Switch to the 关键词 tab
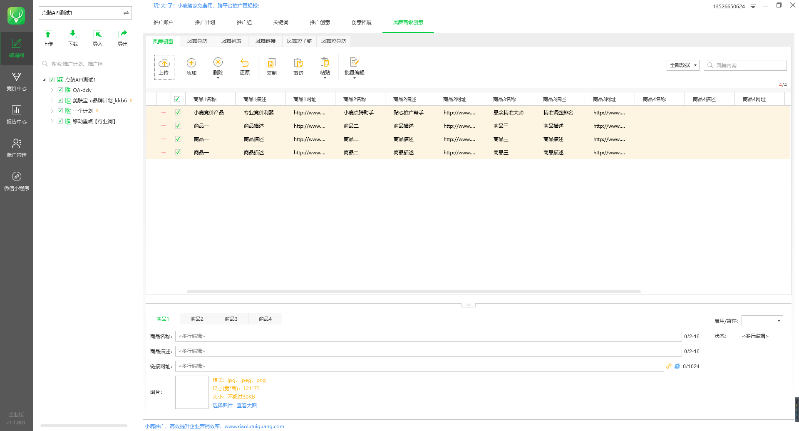The width and height of the screenshot is (799, 431). [281, 22]
